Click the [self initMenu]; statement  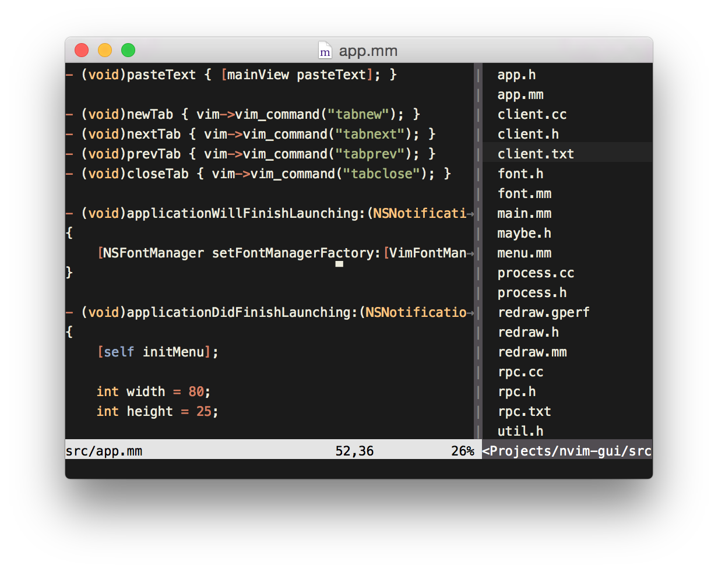(x=157, y=352)
